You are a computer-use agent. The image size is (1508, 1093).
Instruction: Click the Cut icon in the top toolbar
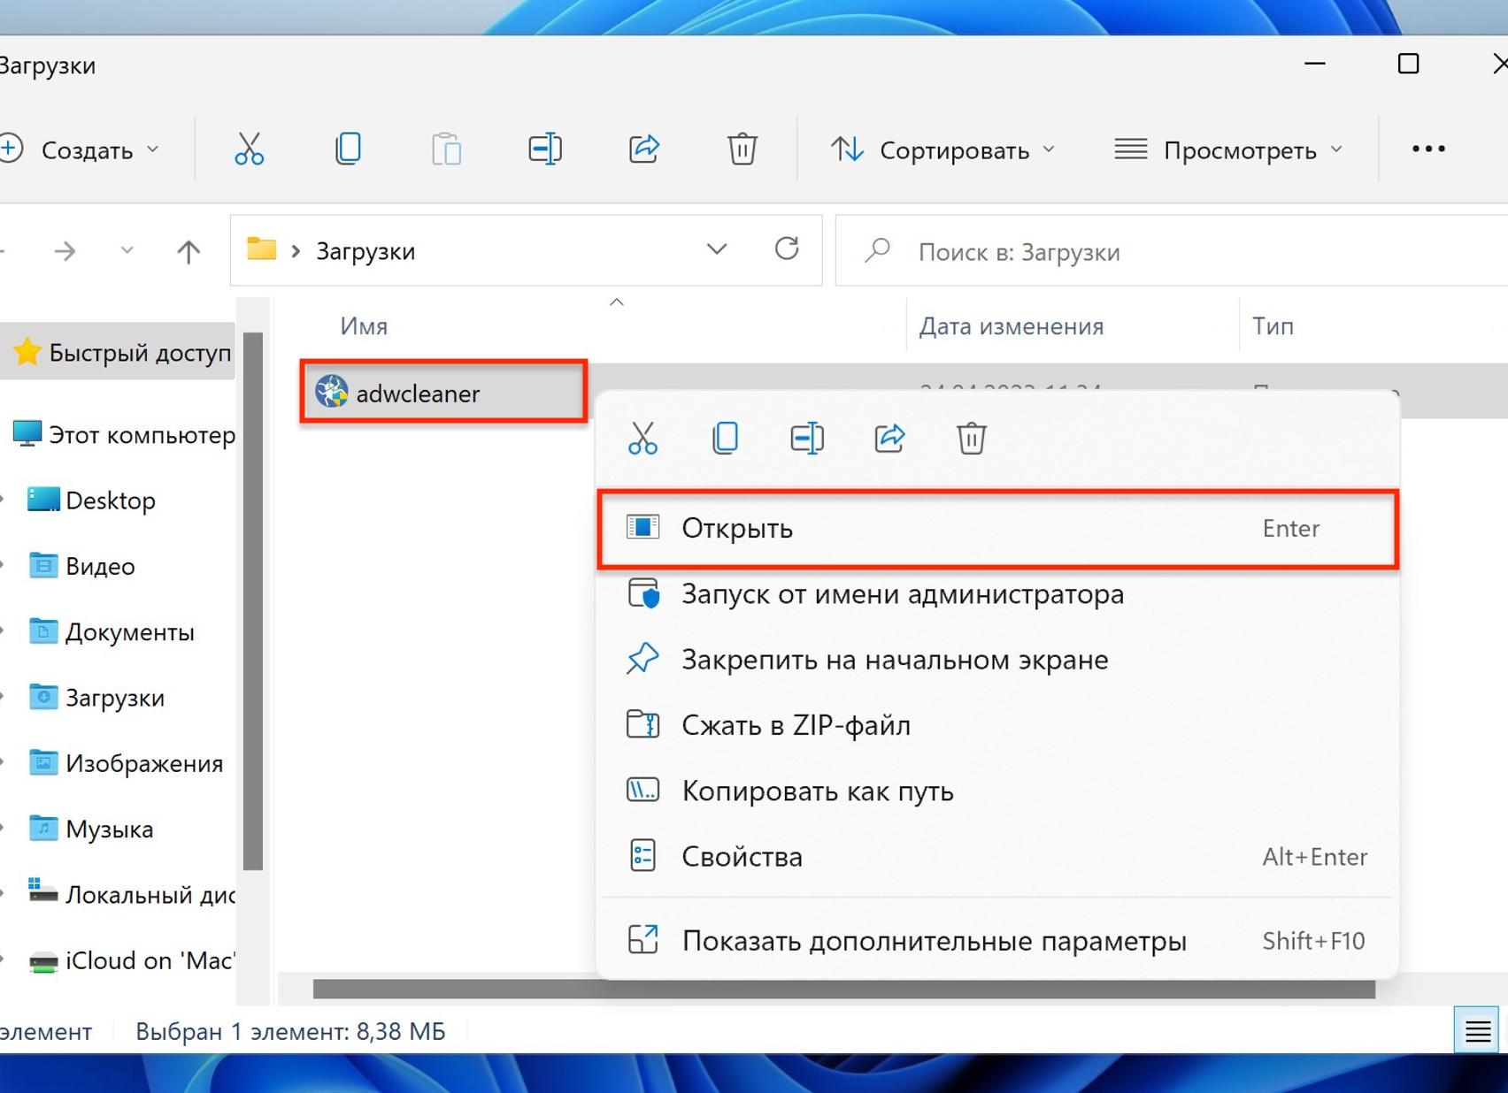tap(249, 149)
